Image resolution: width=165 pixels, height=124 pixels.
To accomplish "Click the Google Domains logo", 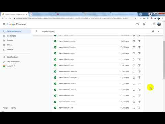I will coord(16,24).
